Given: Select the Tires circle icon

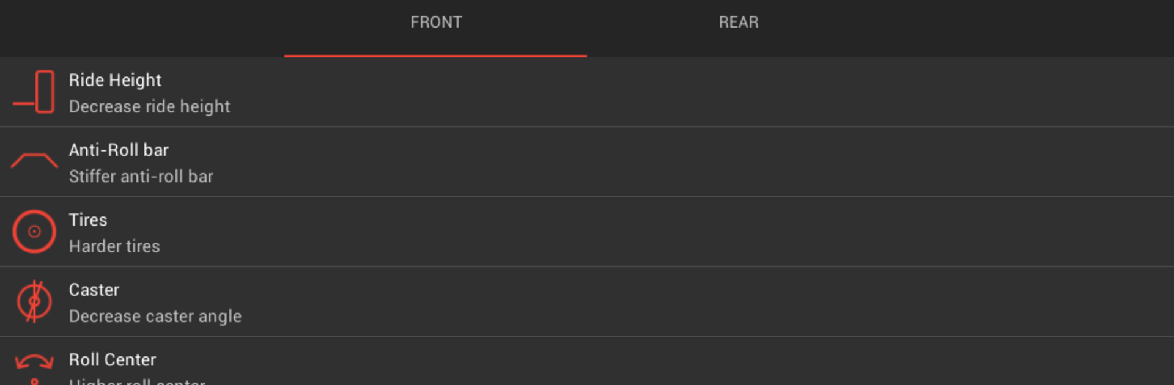Looking at the screenshot, I should (x=34, y=232).
